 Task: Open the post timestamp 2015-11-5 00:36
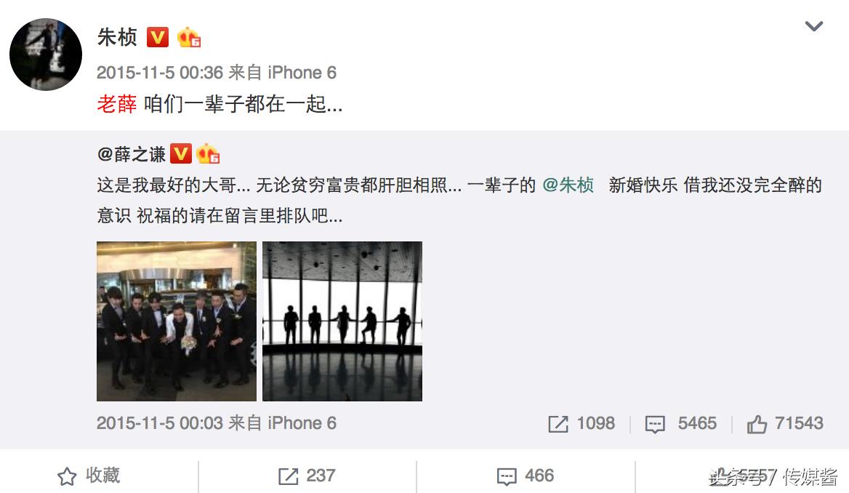[160, 72]
